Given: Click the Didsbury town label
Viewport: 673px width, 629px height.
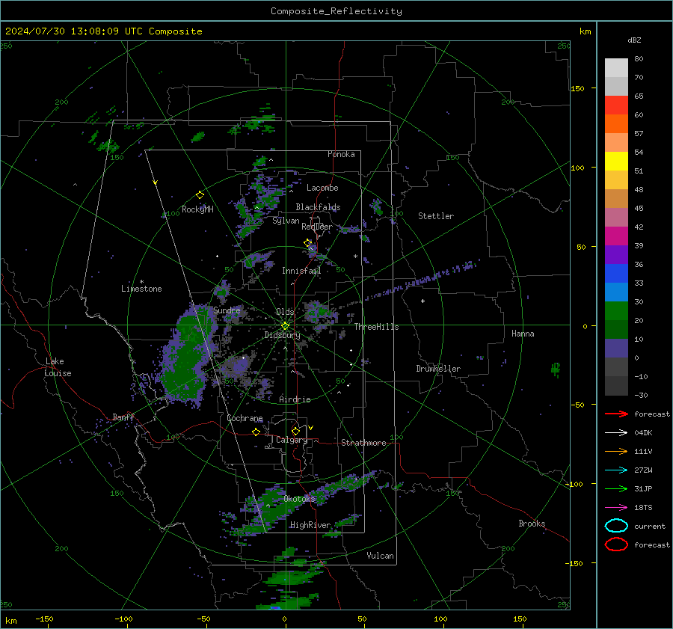Looking at the screenshot, I should coord(282,335).
